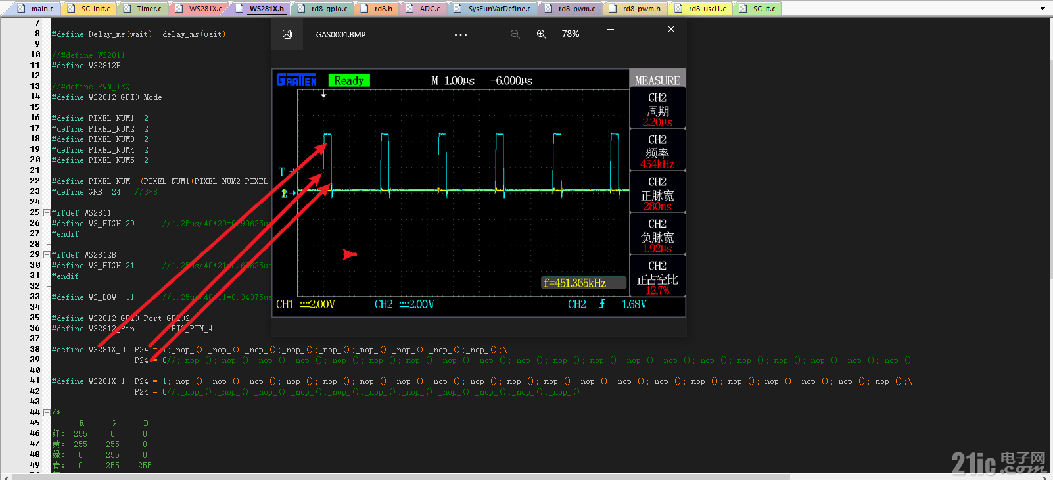Image resolution: width=1053 pixels, height=480 pixels.
Task: Click the 1.68V trigger level readout
Action: [x=634, y=304]
